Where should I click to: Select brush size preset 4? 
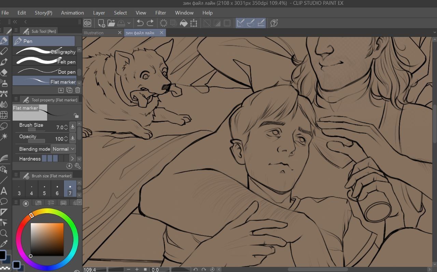coord(31,190)
